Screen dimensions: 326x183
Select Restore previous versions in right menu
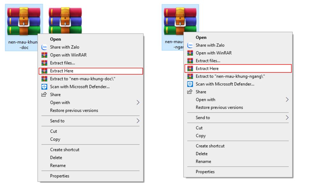click(x=219, y=107)
